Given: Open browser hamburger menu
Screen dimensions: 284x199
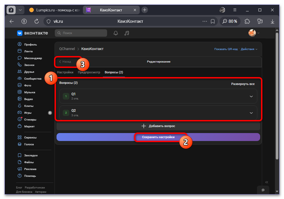Looking at the screenshot, I should [235, 10].
